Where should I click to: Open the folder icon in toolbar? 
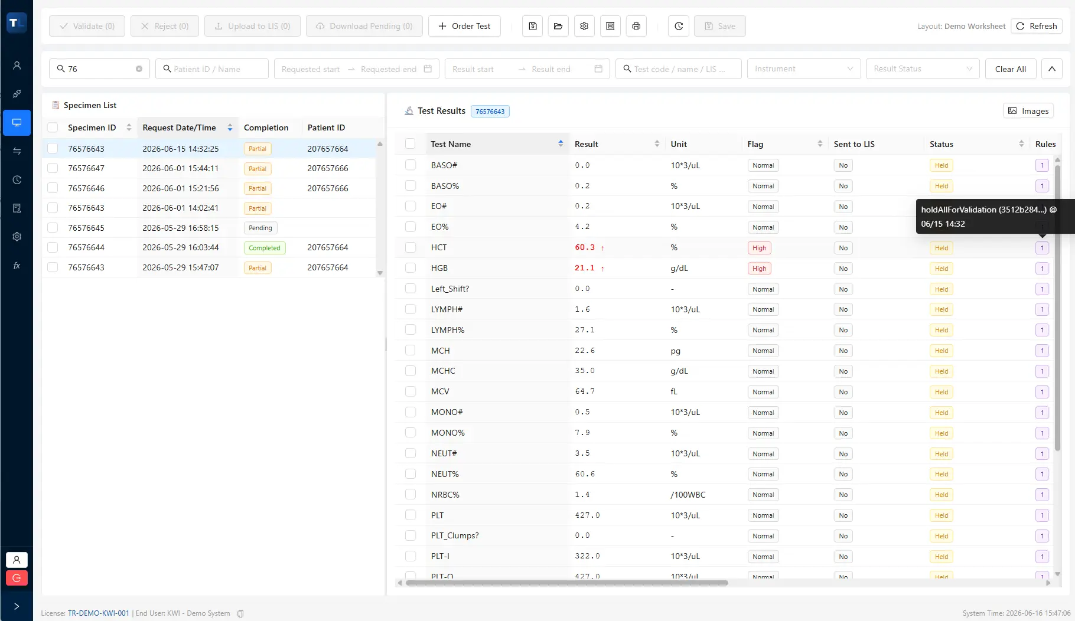coord(558,26)
